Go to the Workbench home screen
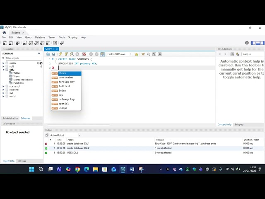This screenshot has height=199, width=265. 5,32
